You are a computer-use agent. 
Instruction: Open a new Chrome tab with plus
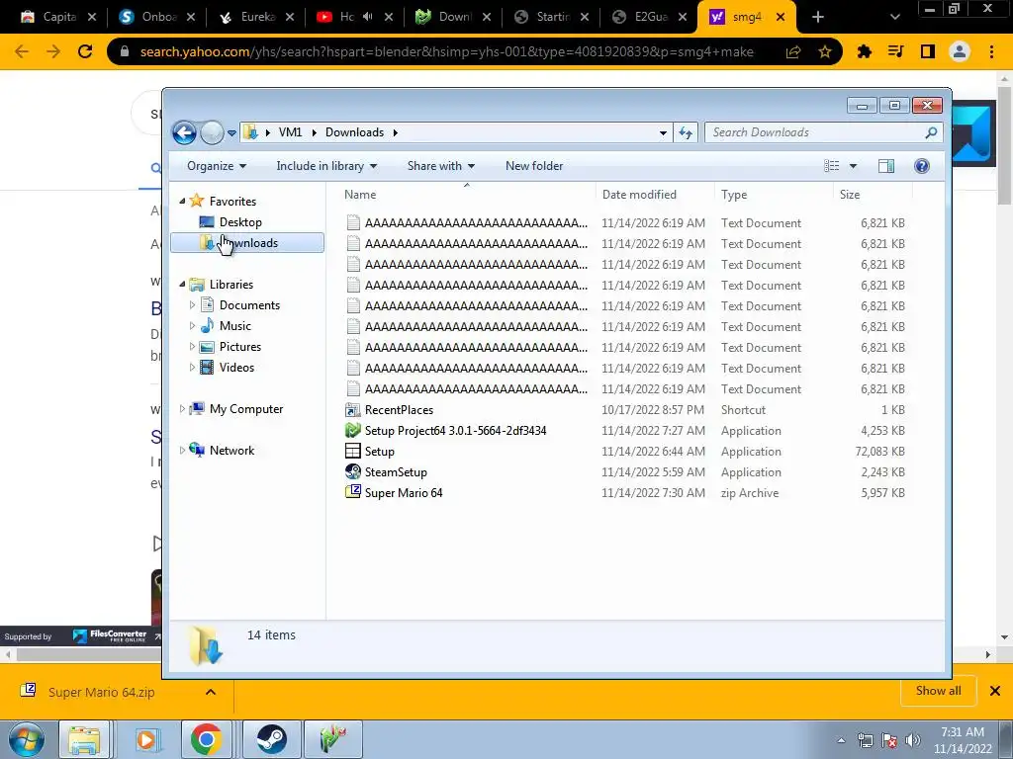click(x=817, y=17)
